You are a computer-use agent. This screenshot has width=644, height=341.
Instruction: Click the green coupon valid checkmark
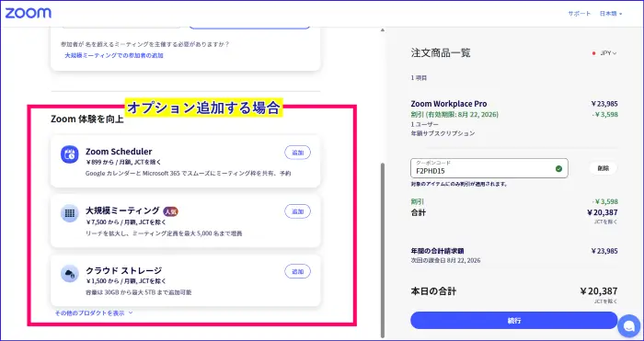pos(558,168)
